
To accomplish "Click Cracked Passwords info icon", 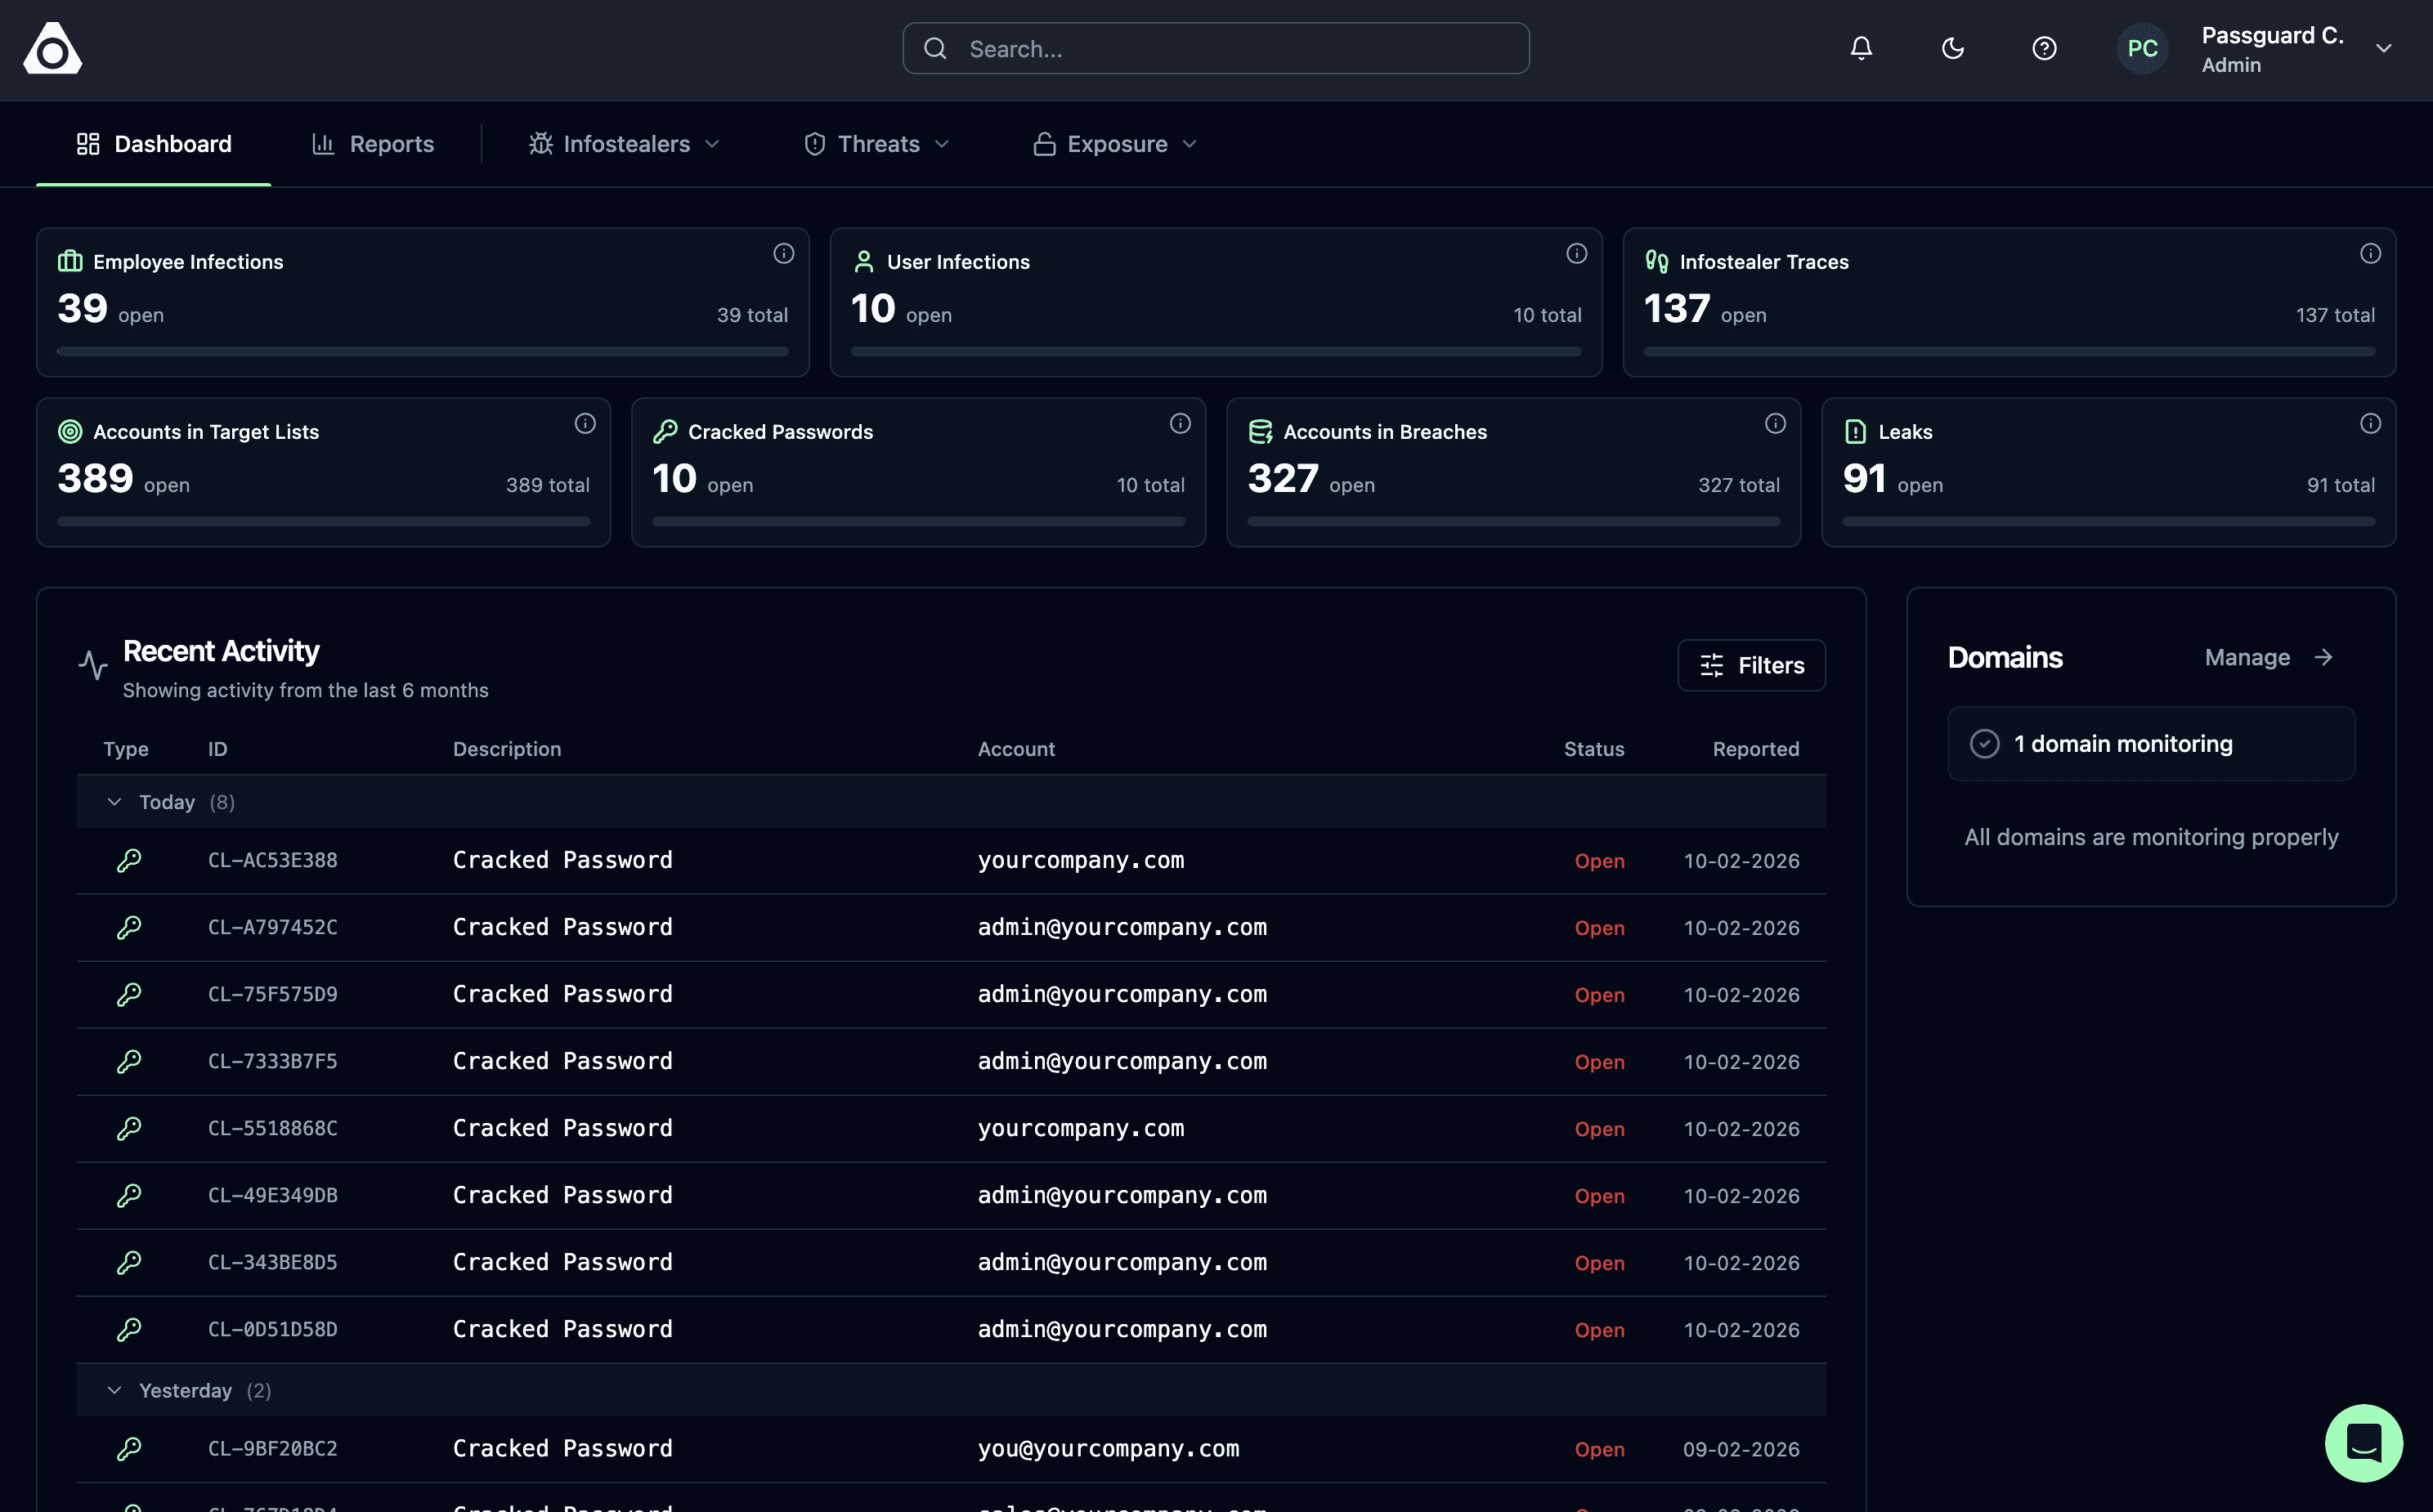I will point(1180,424).
